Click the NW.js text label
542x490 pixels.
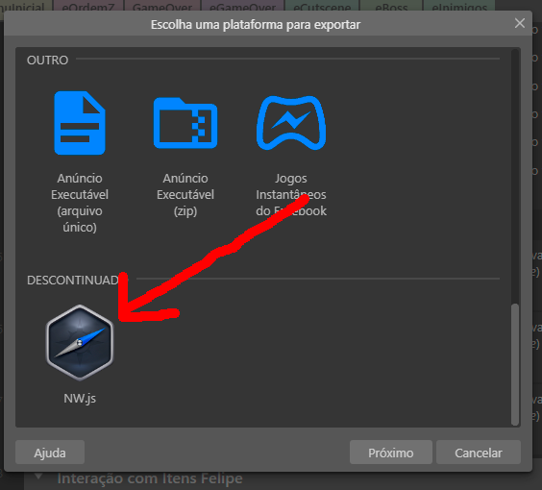pyautogui.click(x=80, y=399)
